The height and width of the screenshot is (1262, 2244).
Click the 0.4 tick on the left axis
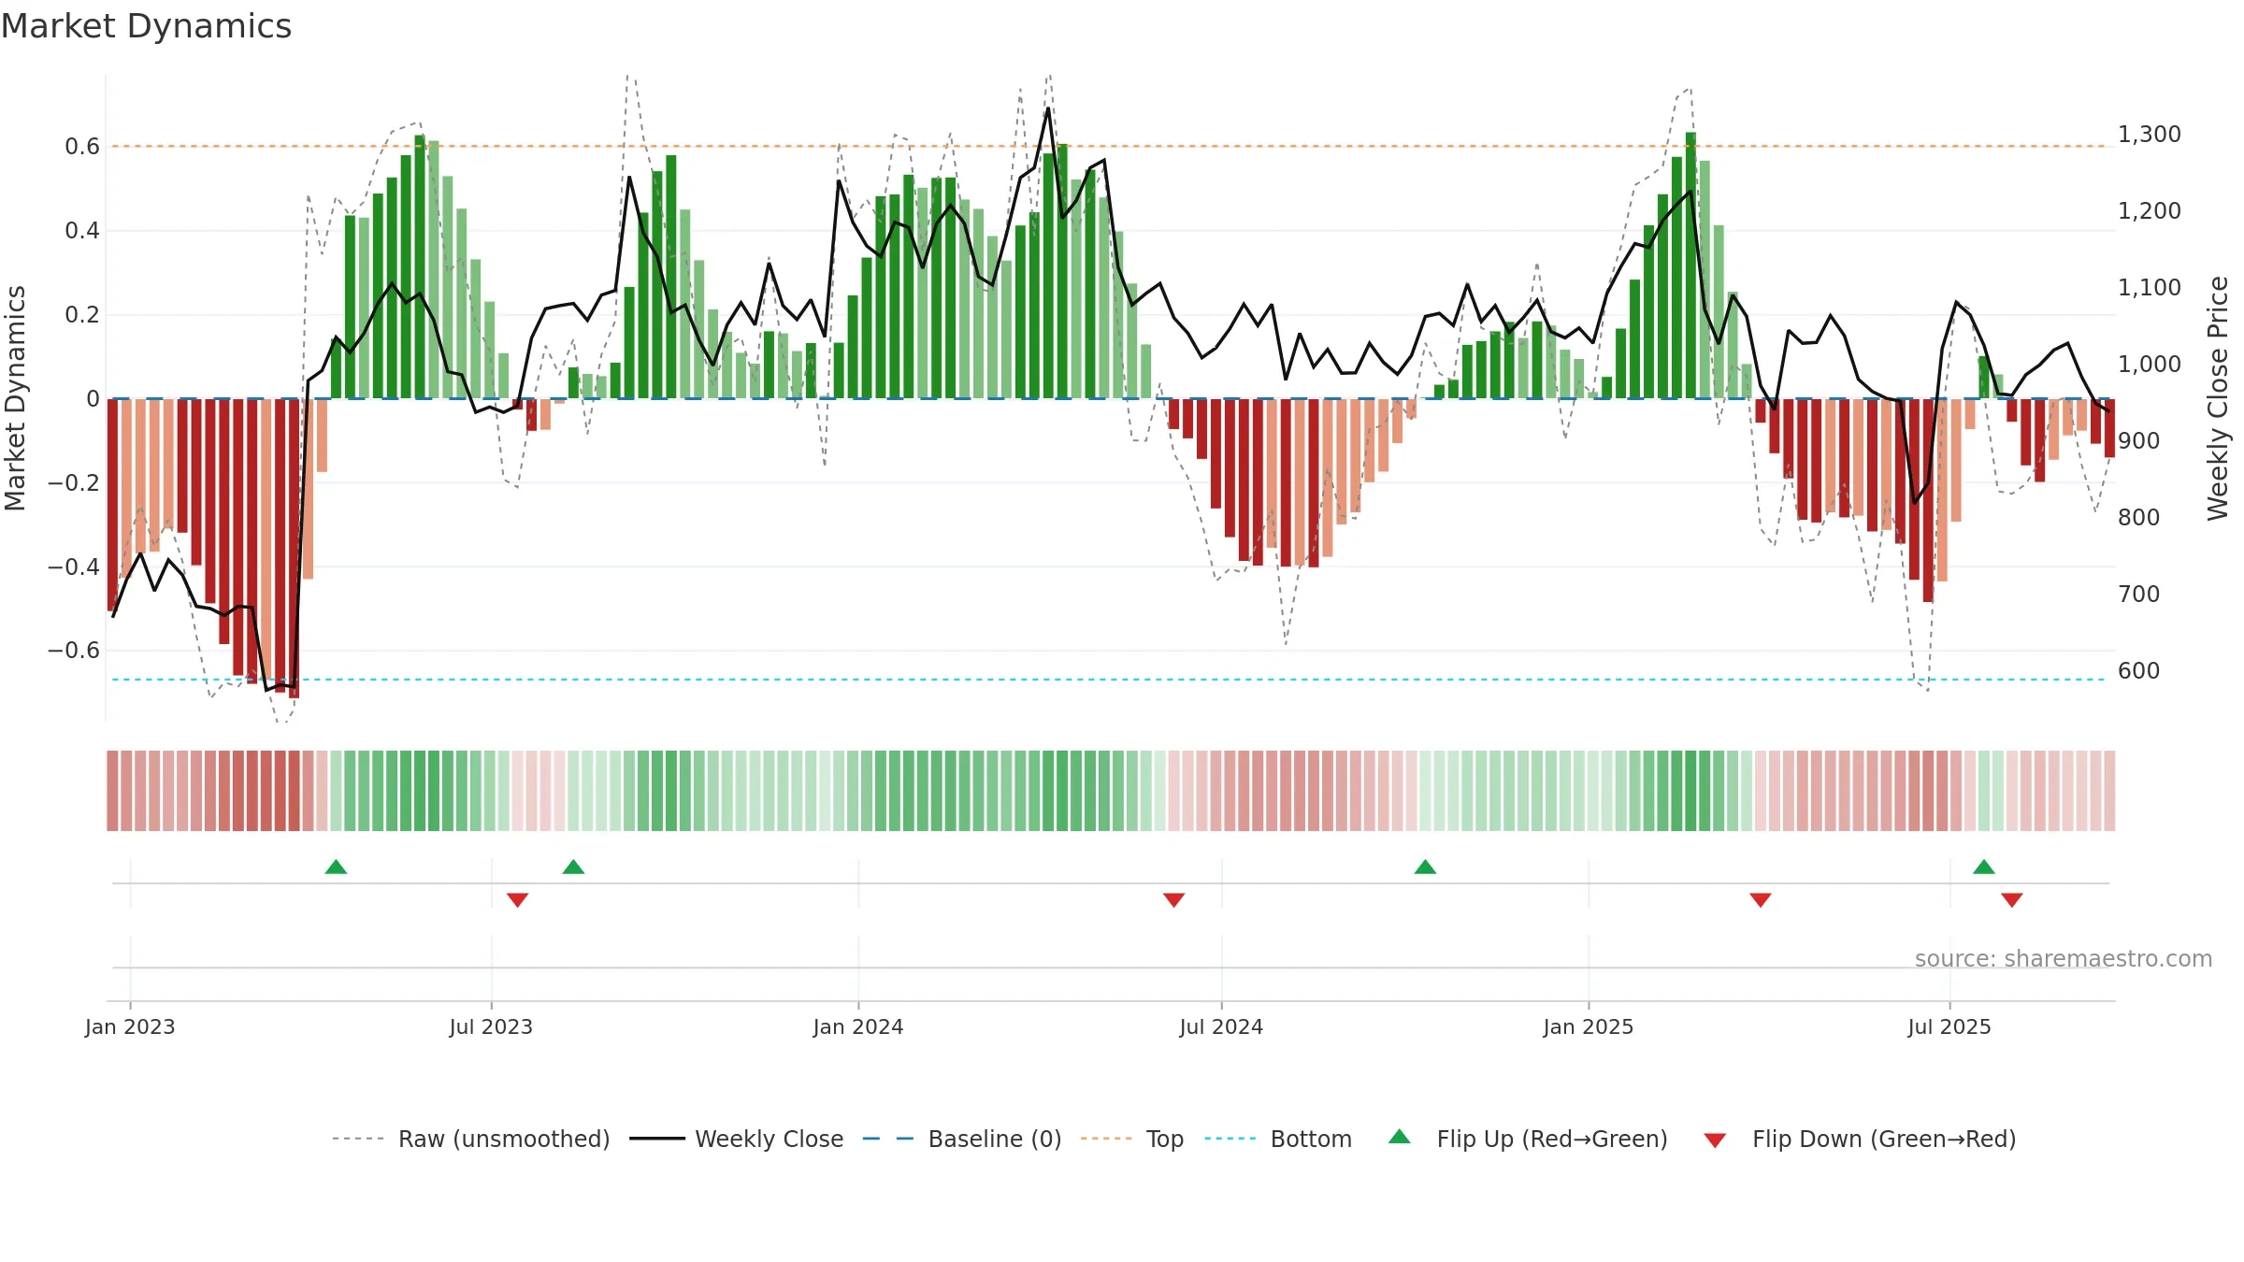82,231
